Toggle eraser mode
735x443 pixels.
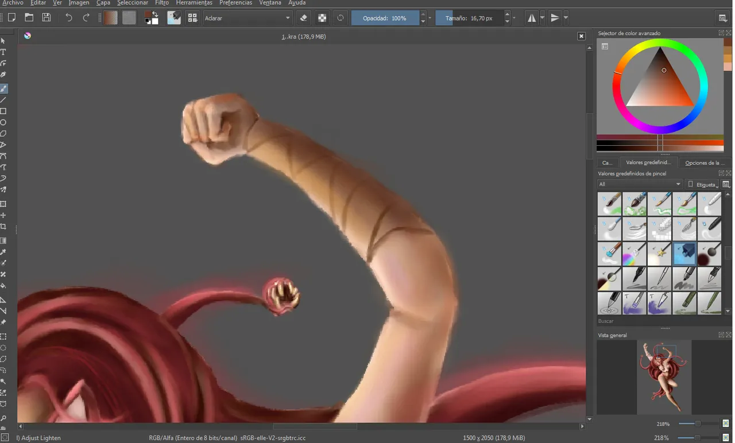pyautogui.click(x=304, y=18)
